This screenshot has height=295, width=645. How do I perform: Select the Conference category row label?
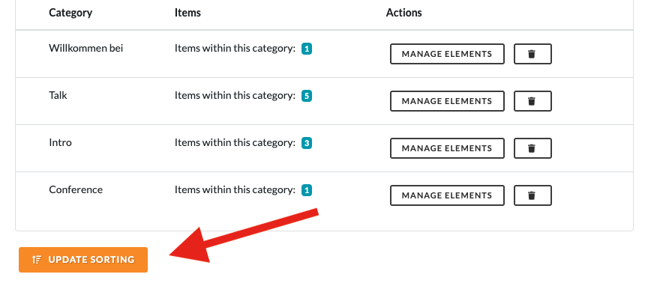point(76,190)
